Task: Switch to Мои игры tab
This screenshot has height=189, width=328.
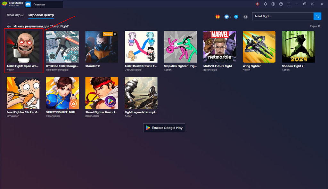Action: [x=15, y=15]
